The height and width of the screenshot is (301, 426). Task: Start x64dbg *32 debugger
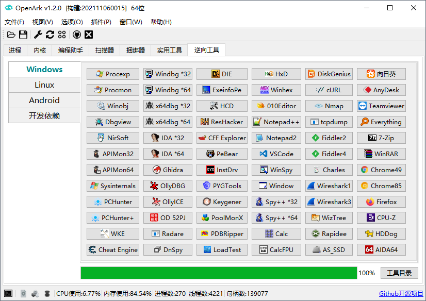coord(168,106)
